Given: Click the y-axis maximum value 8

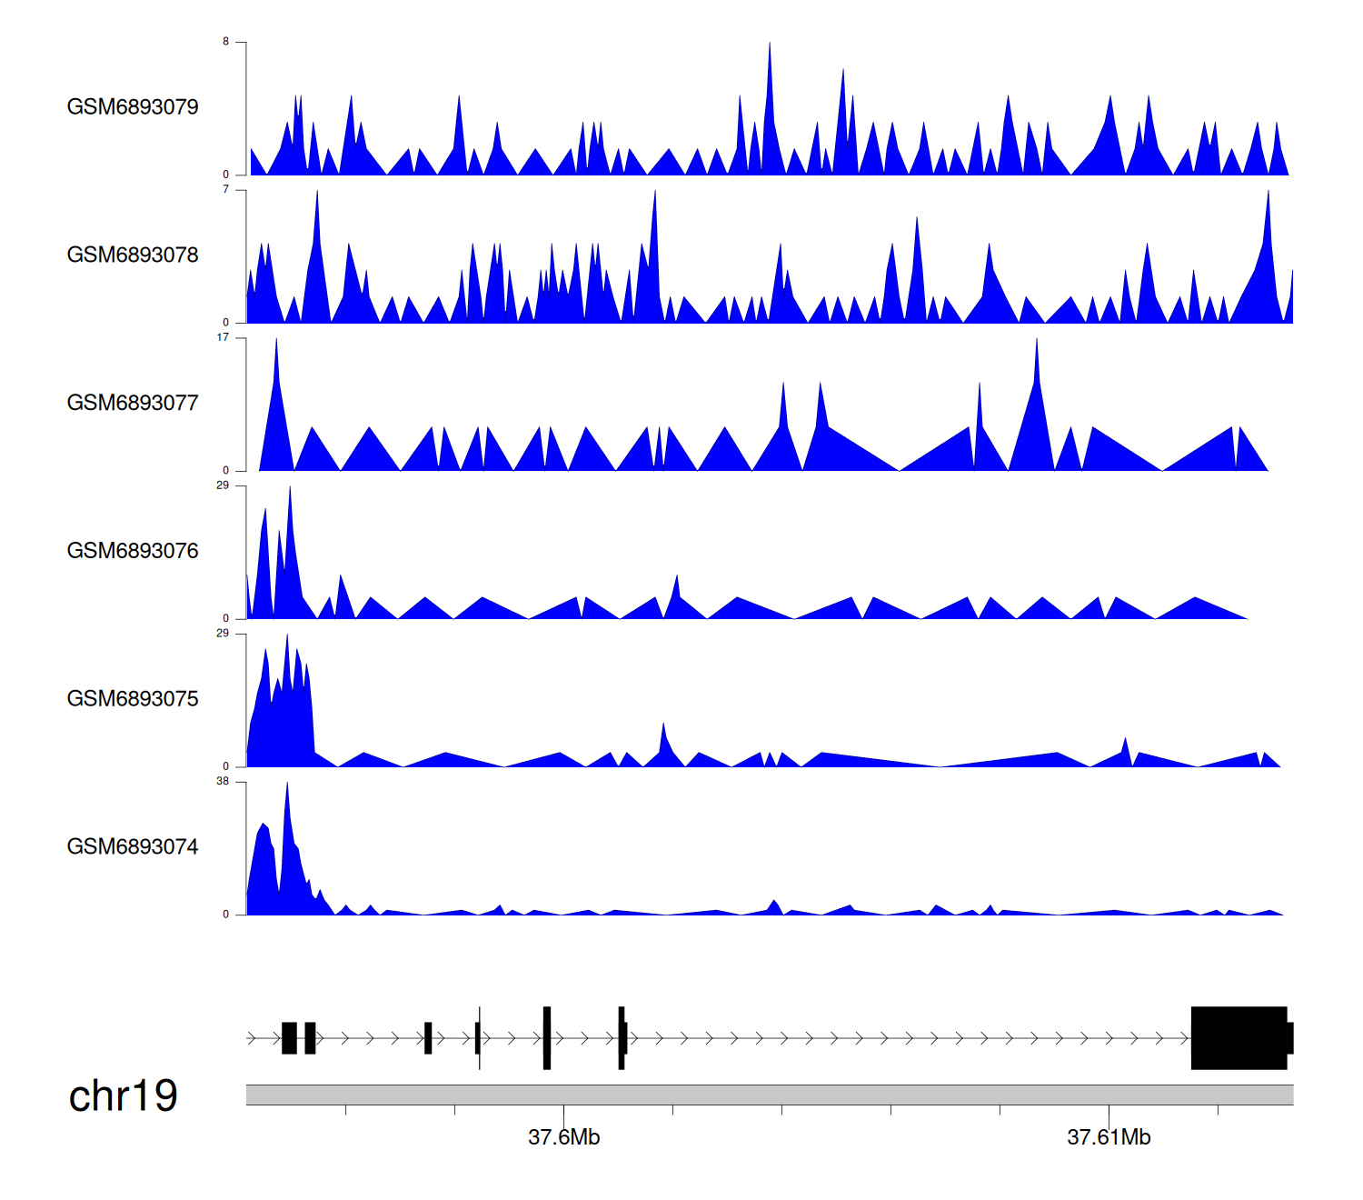Looking at the screenshot, I should (226, 42).
